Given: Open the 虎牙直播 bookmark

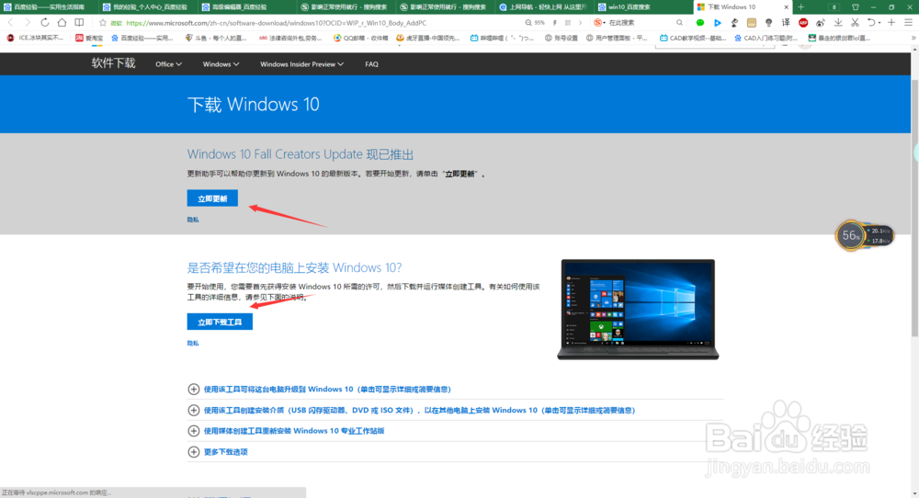Looking at the screenshot, I should 427,38.
